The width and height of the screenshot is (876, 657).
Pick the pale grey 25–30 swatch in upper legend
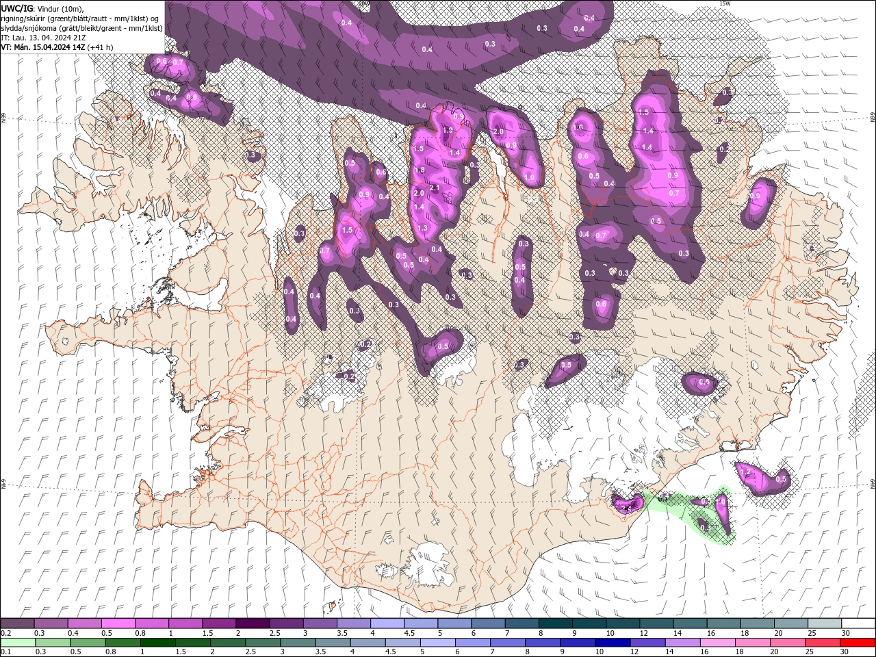tap(824, 623)
